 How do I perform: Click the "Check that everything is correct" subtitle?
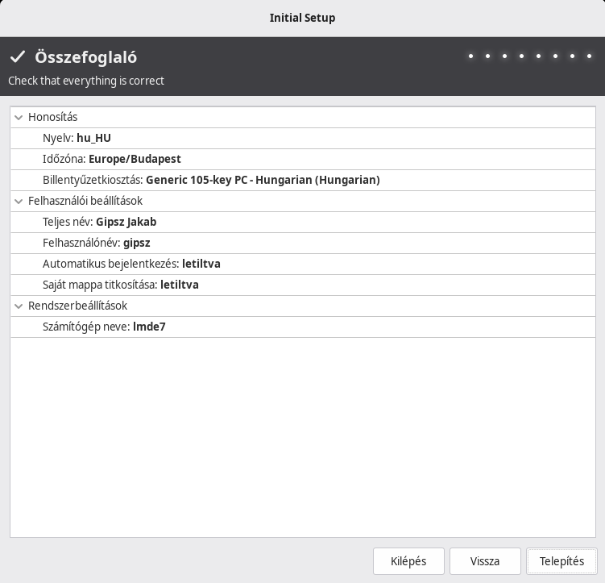click(x=86, y=81)
